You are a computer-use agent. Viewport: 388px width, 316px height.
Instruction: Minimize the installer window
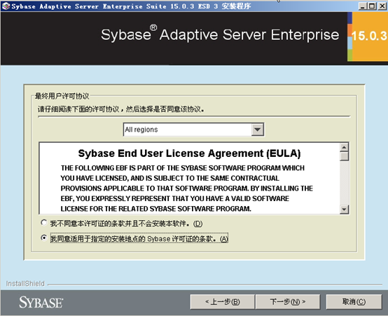(362, 6)
